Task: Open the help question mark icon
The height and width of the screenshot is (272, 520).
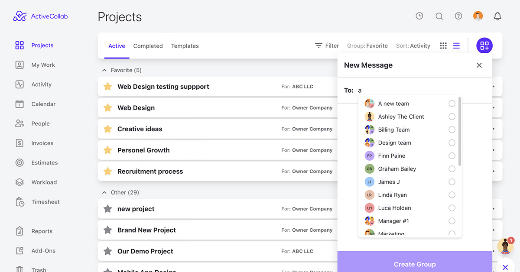Action: 458,16
